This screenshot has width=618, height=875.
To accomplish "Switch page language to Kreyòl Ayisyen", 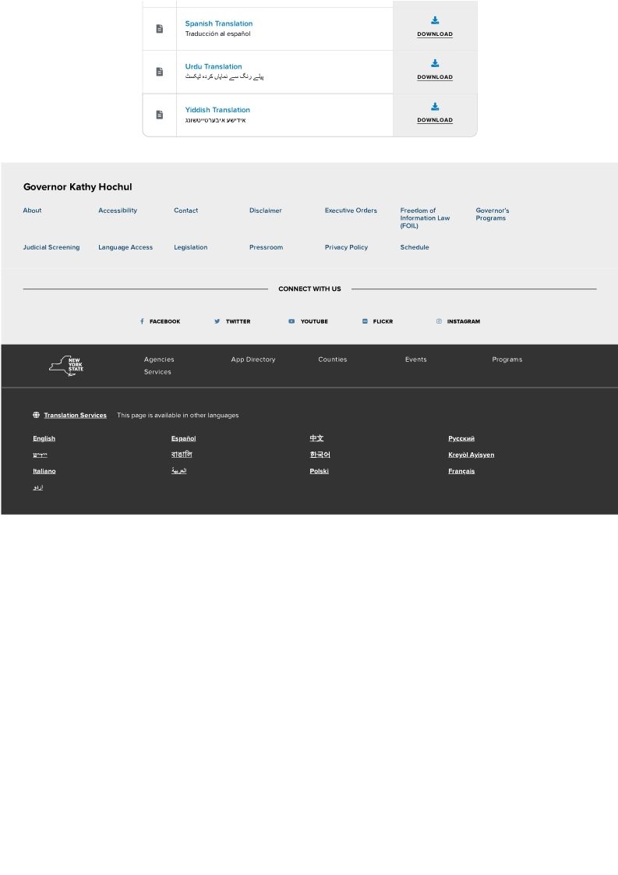I will (x=471, y=455).
